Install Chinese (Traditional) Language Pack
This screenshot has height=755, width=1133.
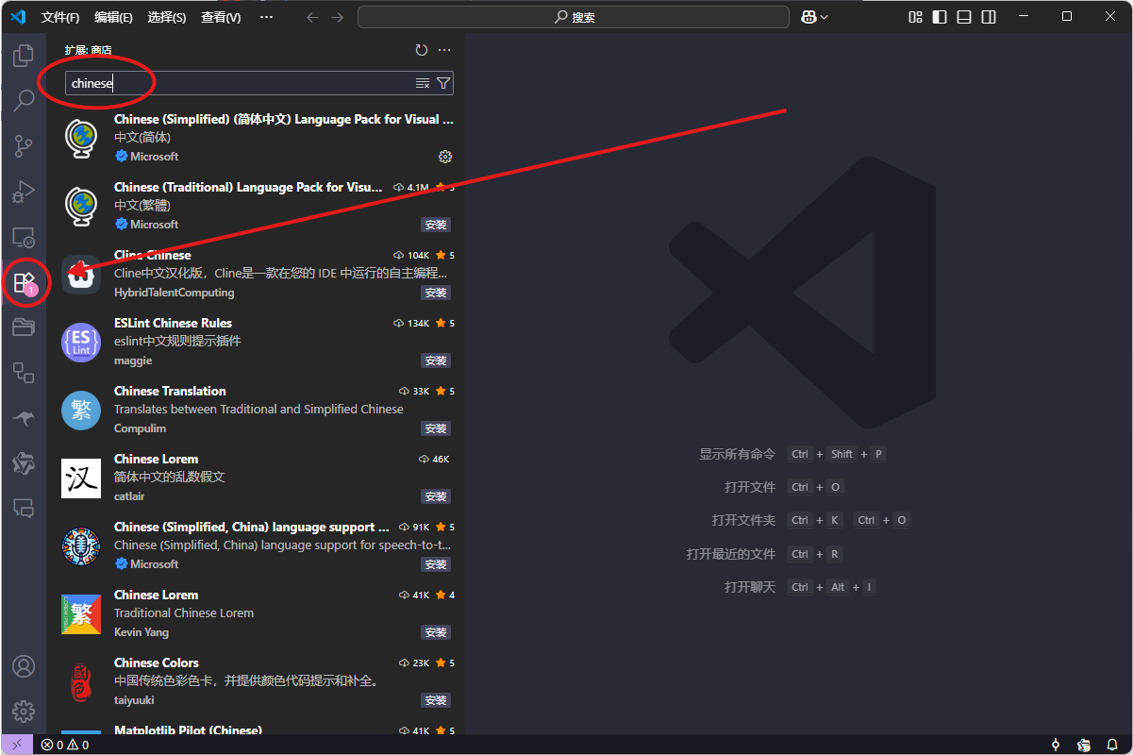[436, 225]
